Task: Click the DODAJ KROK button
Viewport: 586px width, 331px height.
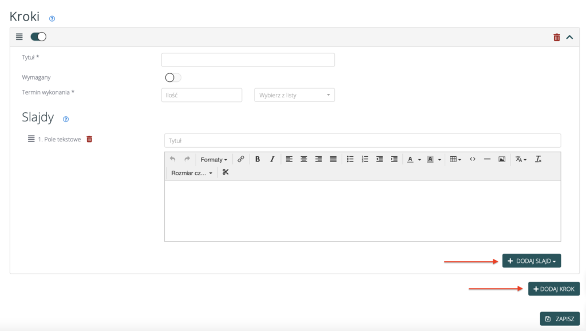Action: click(553, 289)
